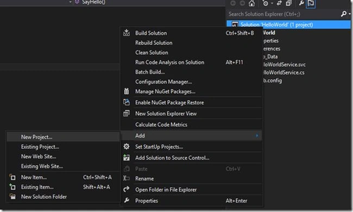Select the App_Data folder in tree
Screen dimensions: 353x212
tap(270, 57)
